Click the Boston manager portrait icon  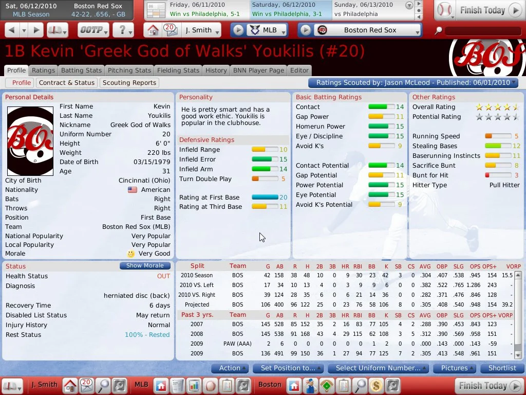click(x=310, y=385)
